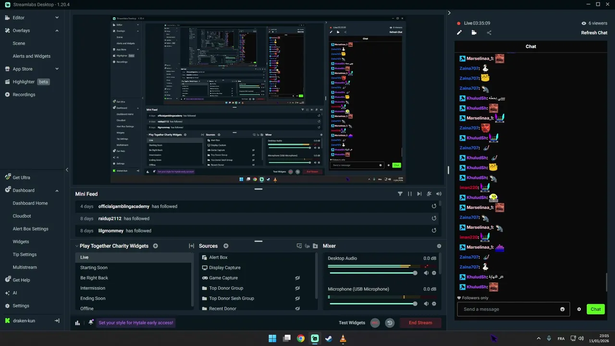
Task: Click Test Widgets
Action: 352,323
